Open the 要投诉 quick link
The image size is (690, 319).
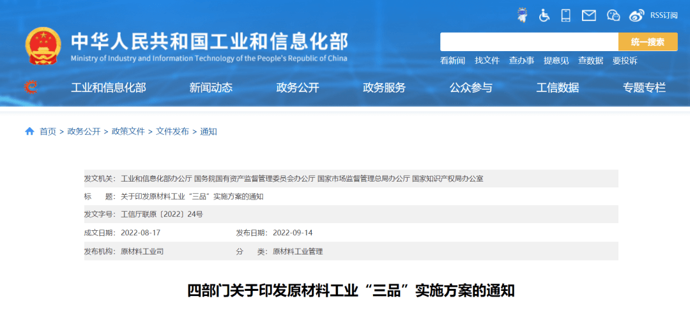pyautogui.click(x=625, y=61)
